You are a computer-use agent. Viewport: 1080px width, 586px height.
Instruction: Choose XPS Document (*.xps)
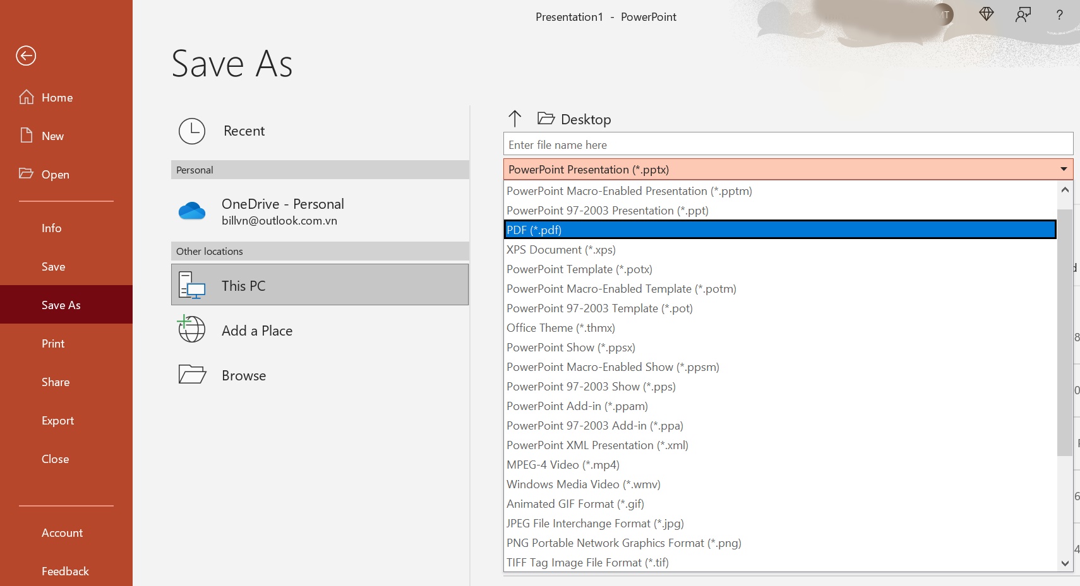(780, 250)
